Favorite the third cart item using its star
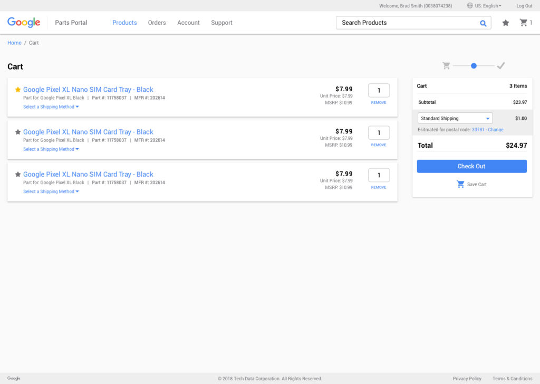 tap(18, 174)
